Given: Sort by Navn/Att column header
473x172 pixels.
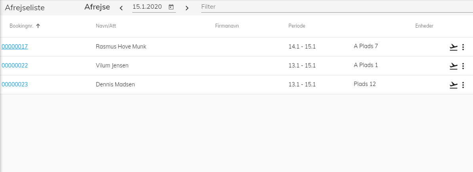Looking at the screenshot, I should click(x=106, y=26).
